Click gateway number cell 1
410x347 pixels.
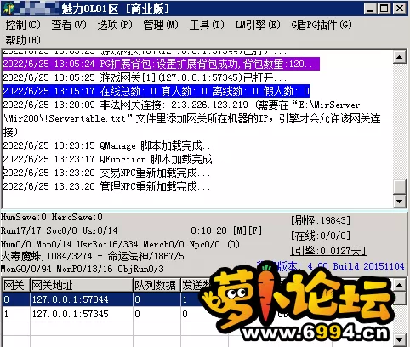(16, 314)
